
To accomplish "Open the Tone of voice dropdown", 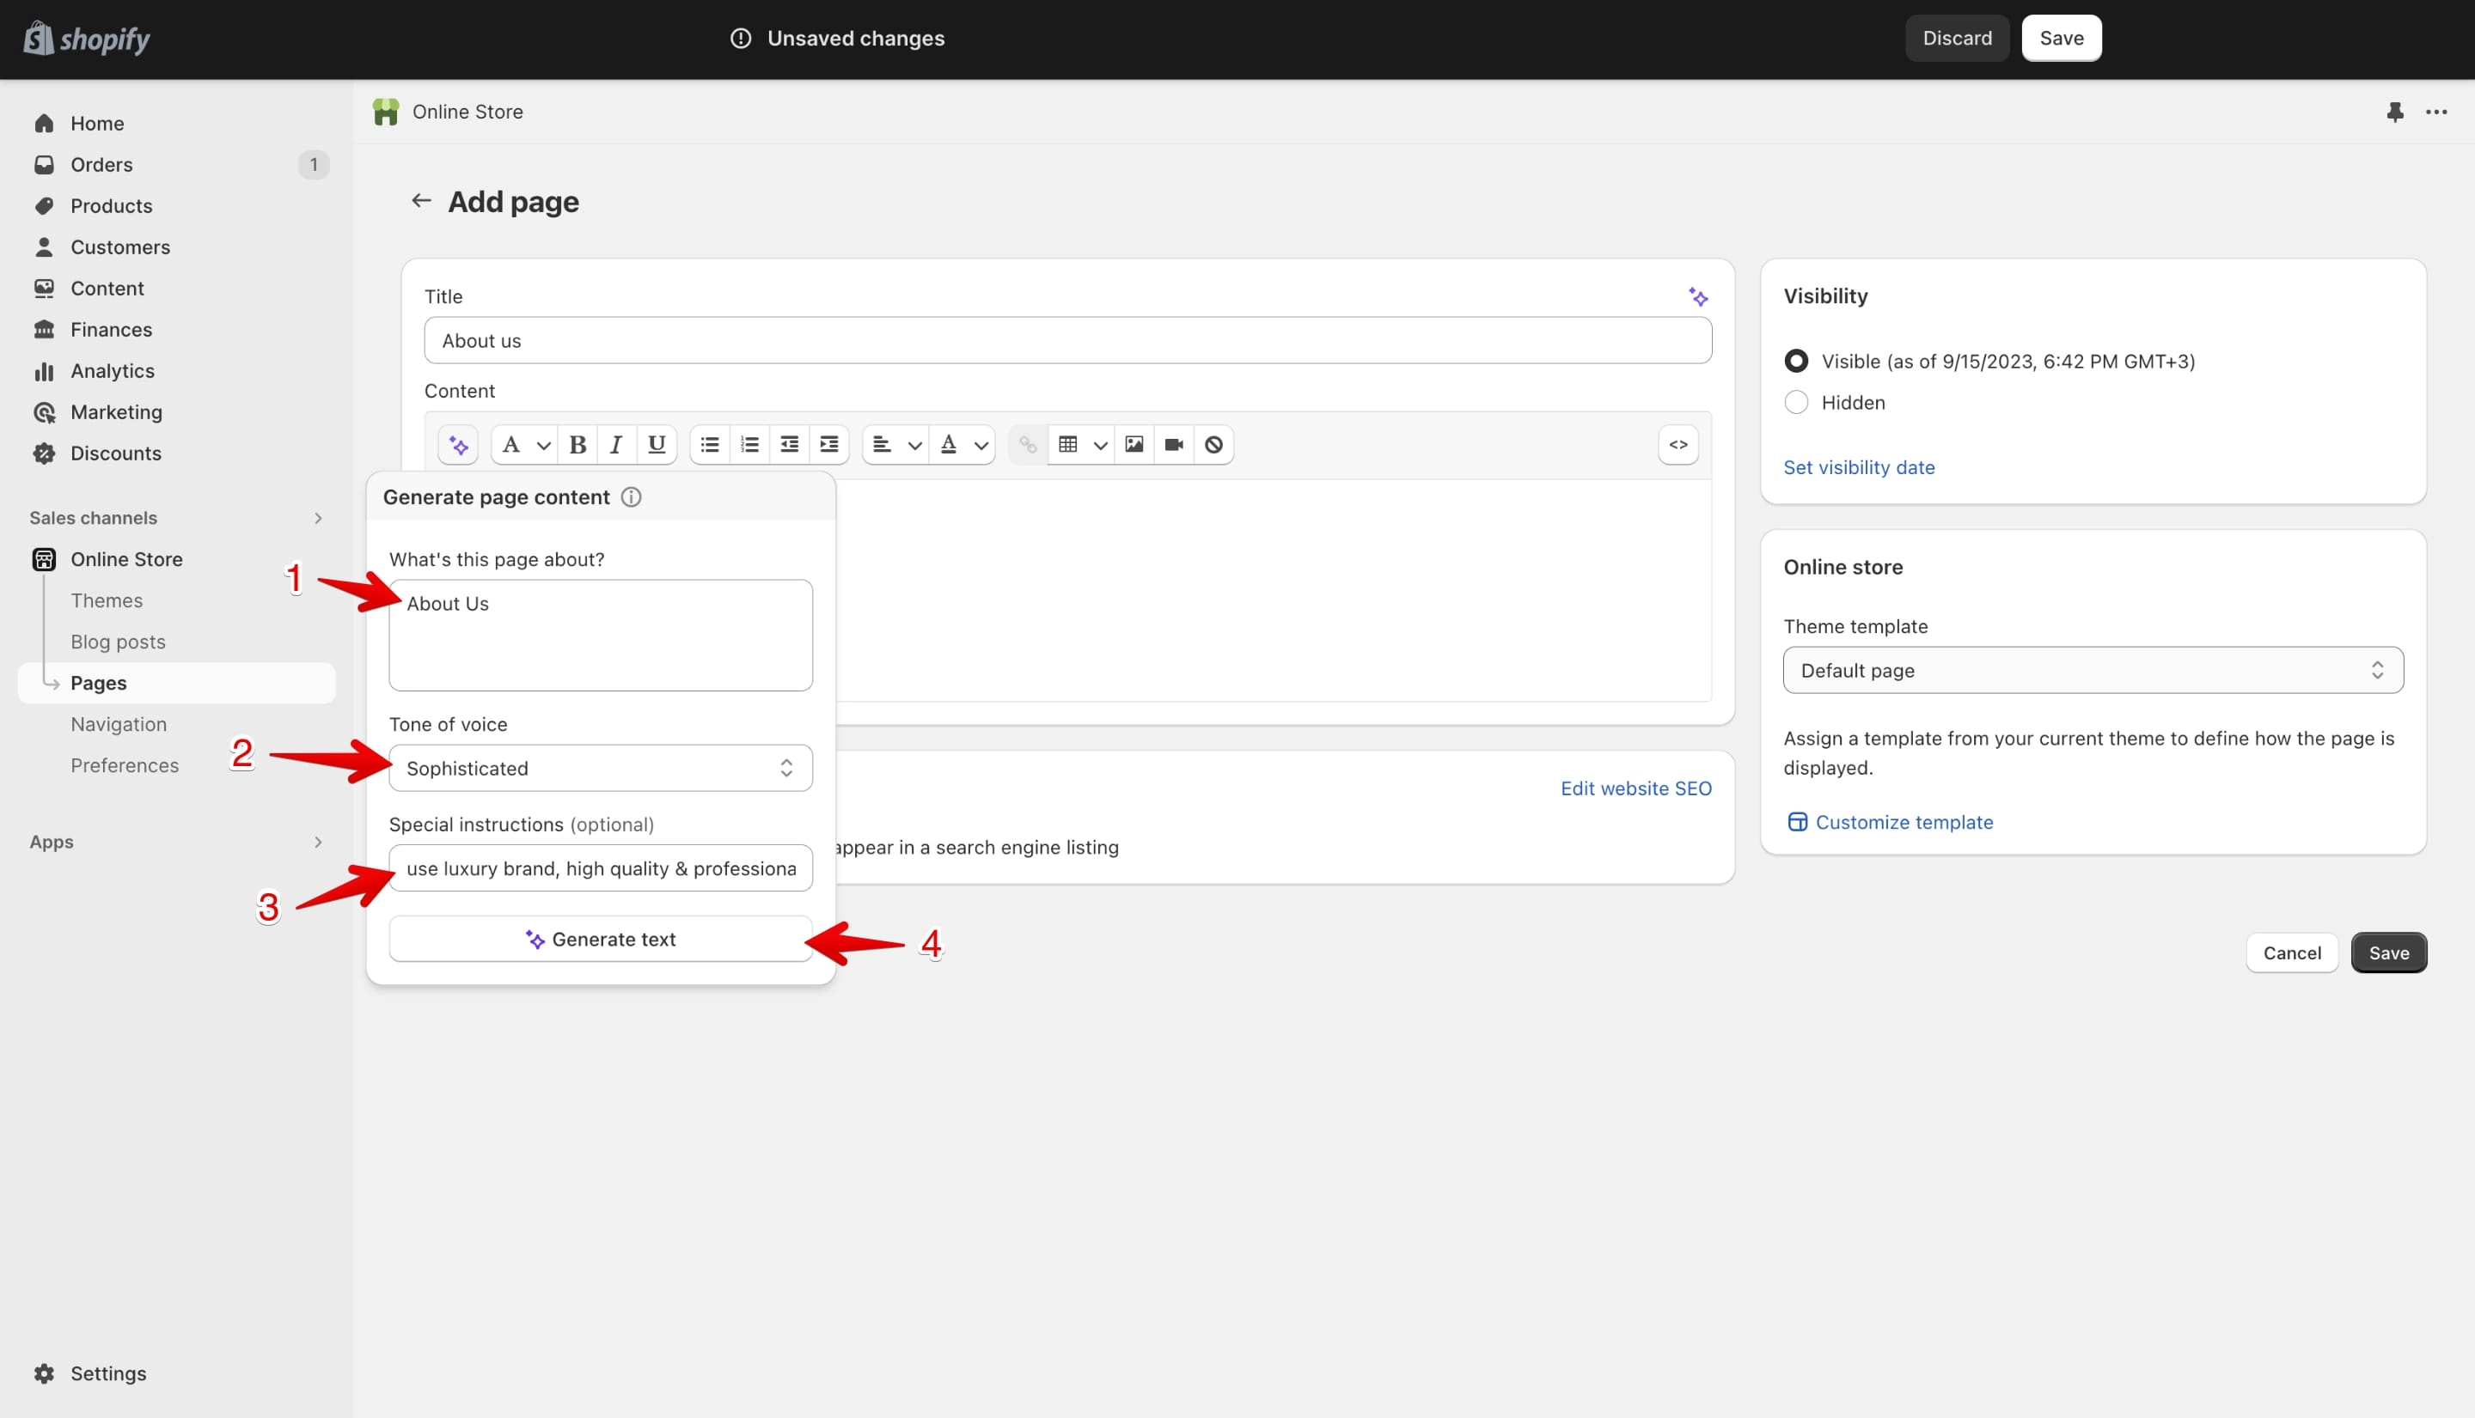I will [600, 769].
